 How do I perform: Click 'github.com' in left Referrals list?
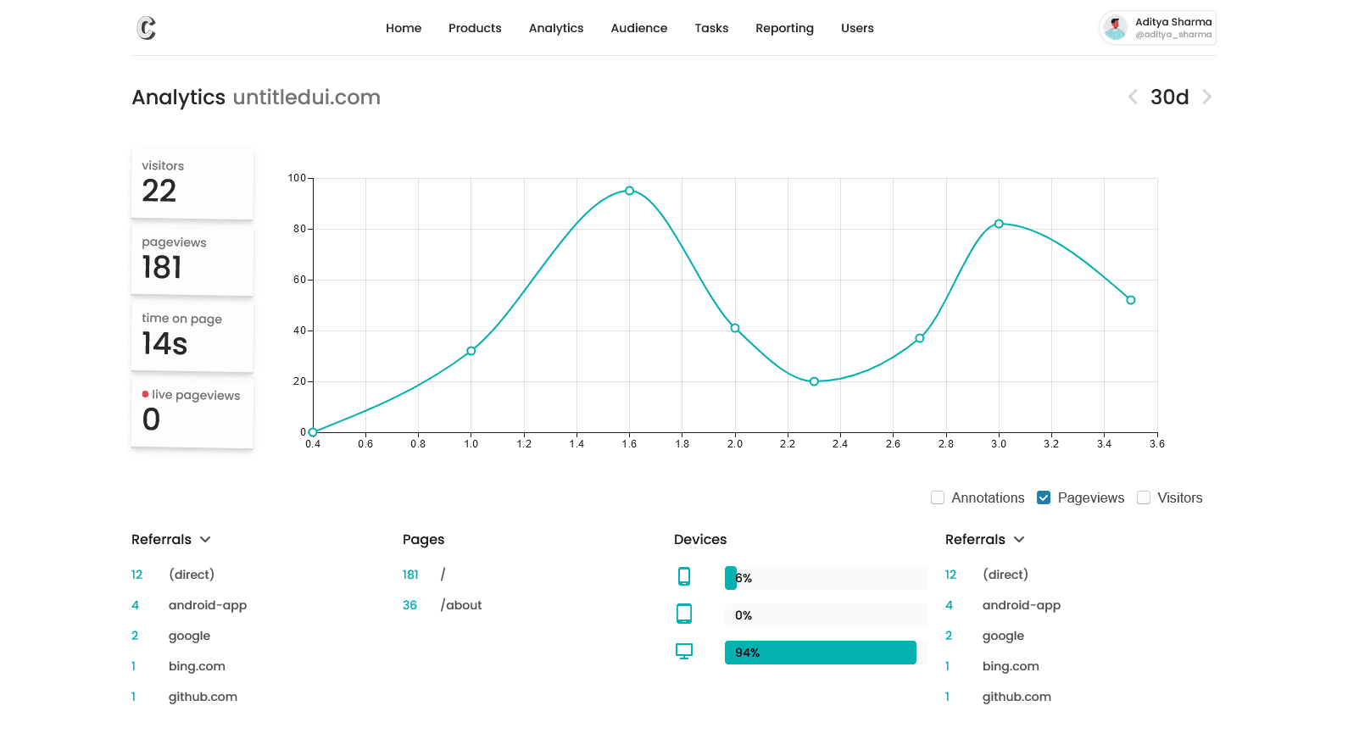[203, 697]
